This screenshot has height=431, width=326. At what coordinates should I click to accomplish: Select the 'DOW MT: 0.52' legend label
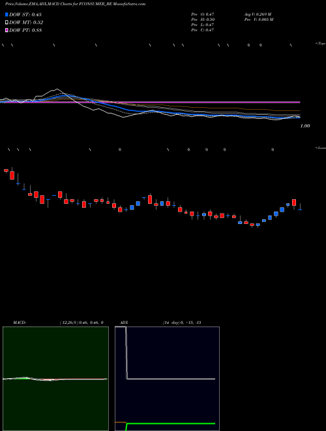tap(26, 23)
